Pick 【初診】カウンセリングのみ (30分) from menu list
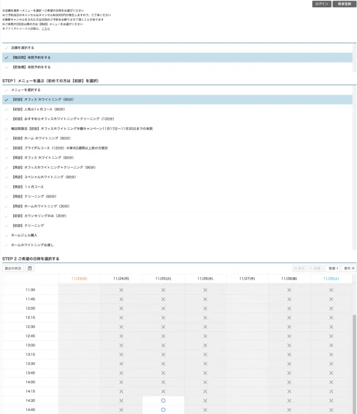 click(x=39, y=216)
